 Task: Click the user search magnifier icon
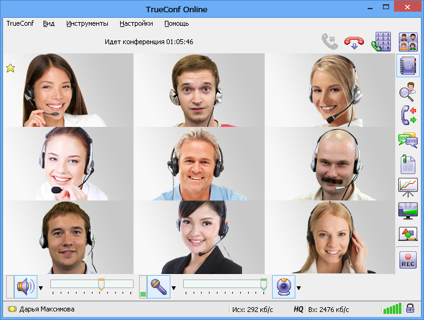click(x=407, y=92)
